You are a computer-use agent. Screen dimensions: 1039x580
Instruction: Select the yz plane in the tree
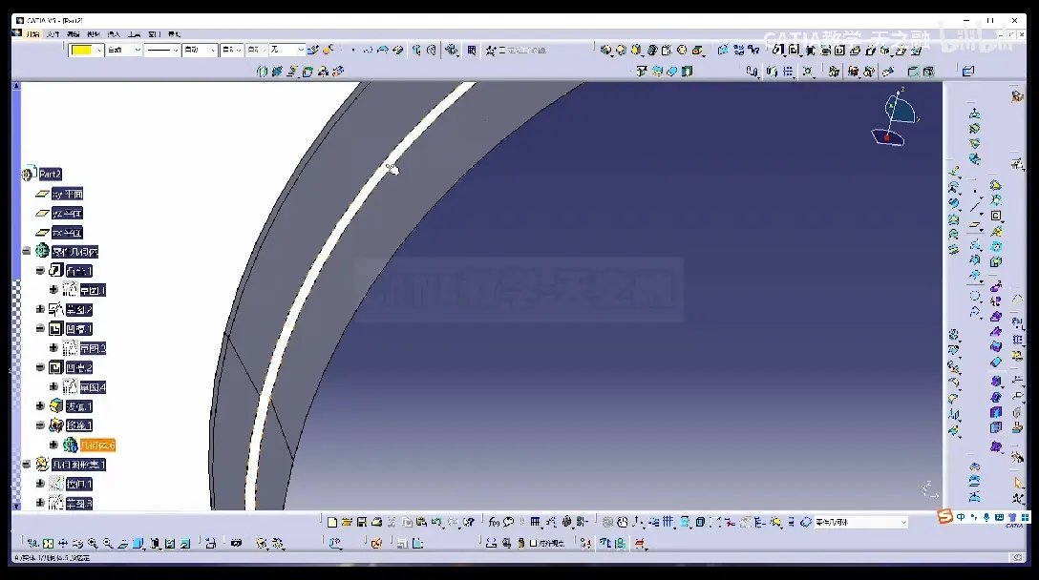click(67, 213)
